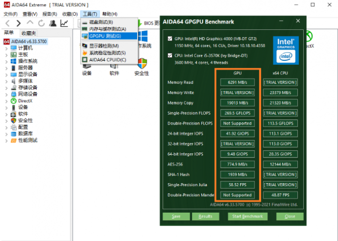Viewport: 338px width, 241px height.
Task: Choose AIDA64 CPUID(C) menu entry
Action: (x=109, y=60)
